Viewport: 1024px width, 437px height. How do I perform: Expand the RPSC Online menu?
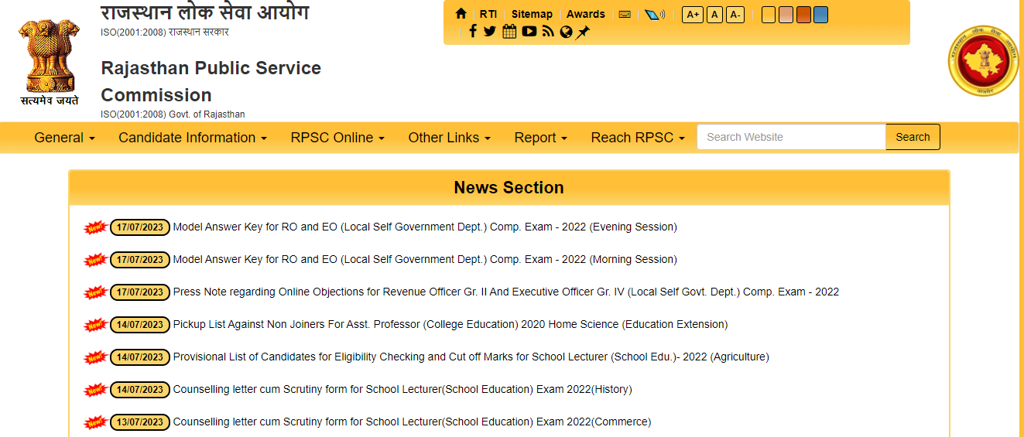(337, 138)
